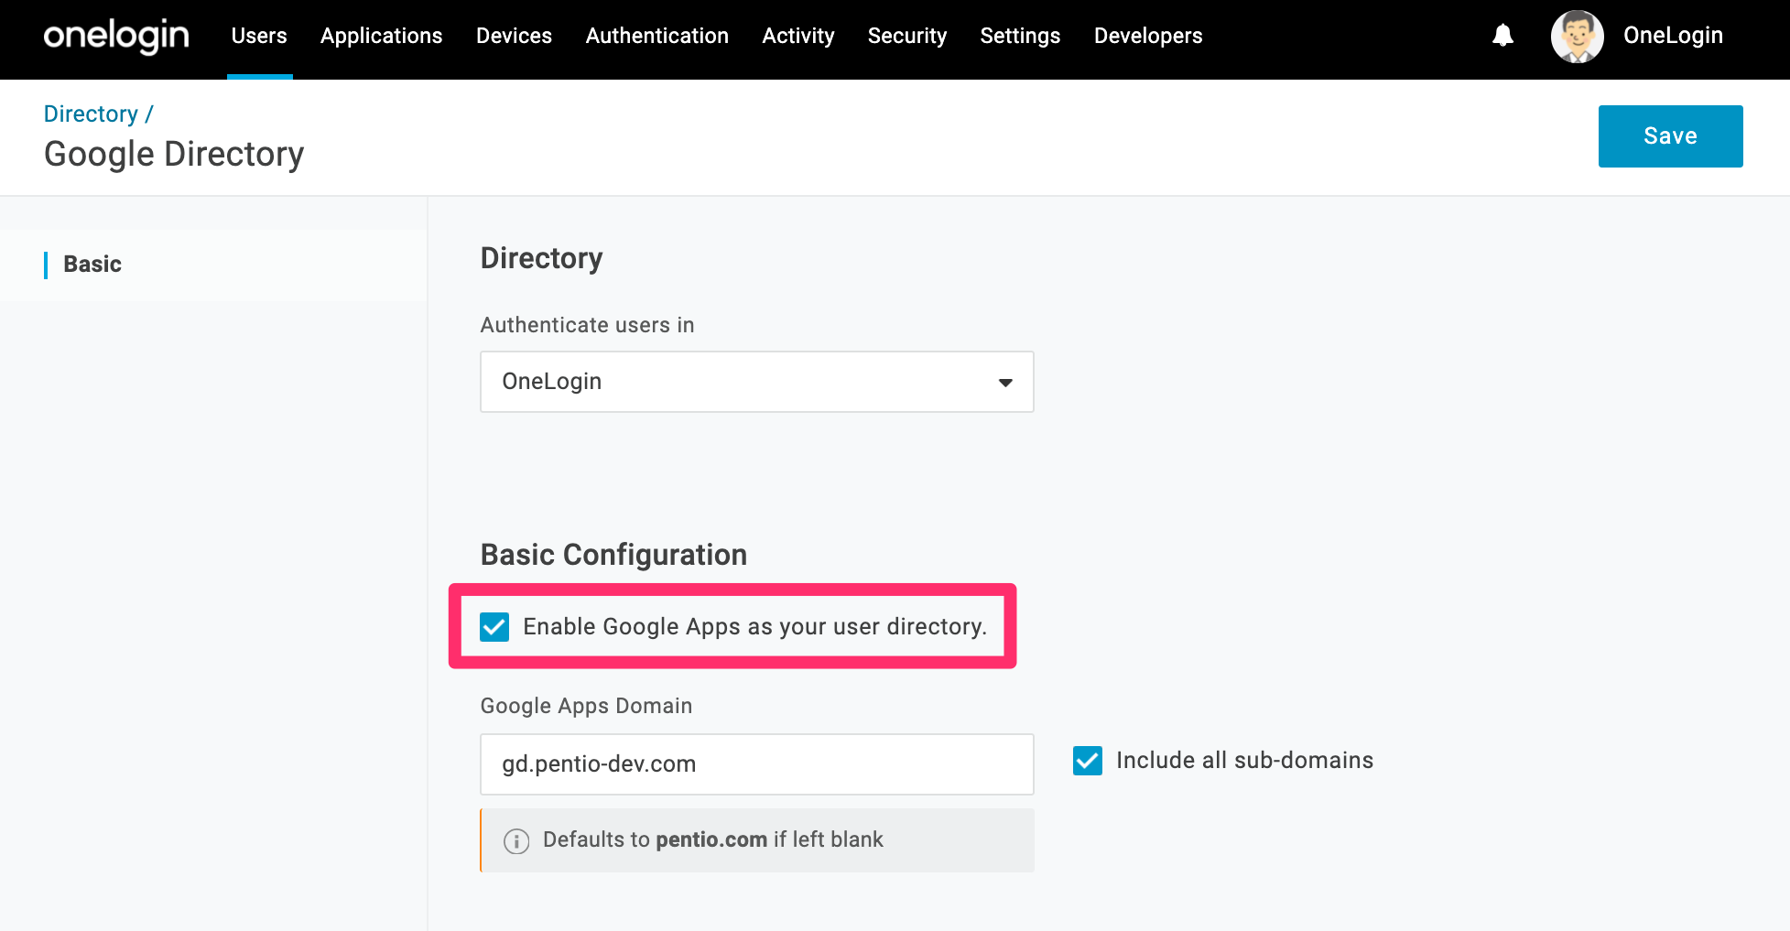This screenshot has width=1790, height=931.
Task: Click the user avatar picture
Action: 1577,37
